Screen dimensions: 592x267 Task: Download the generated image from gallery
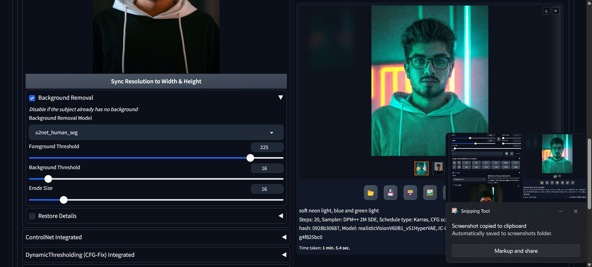(x=546, y=11)
